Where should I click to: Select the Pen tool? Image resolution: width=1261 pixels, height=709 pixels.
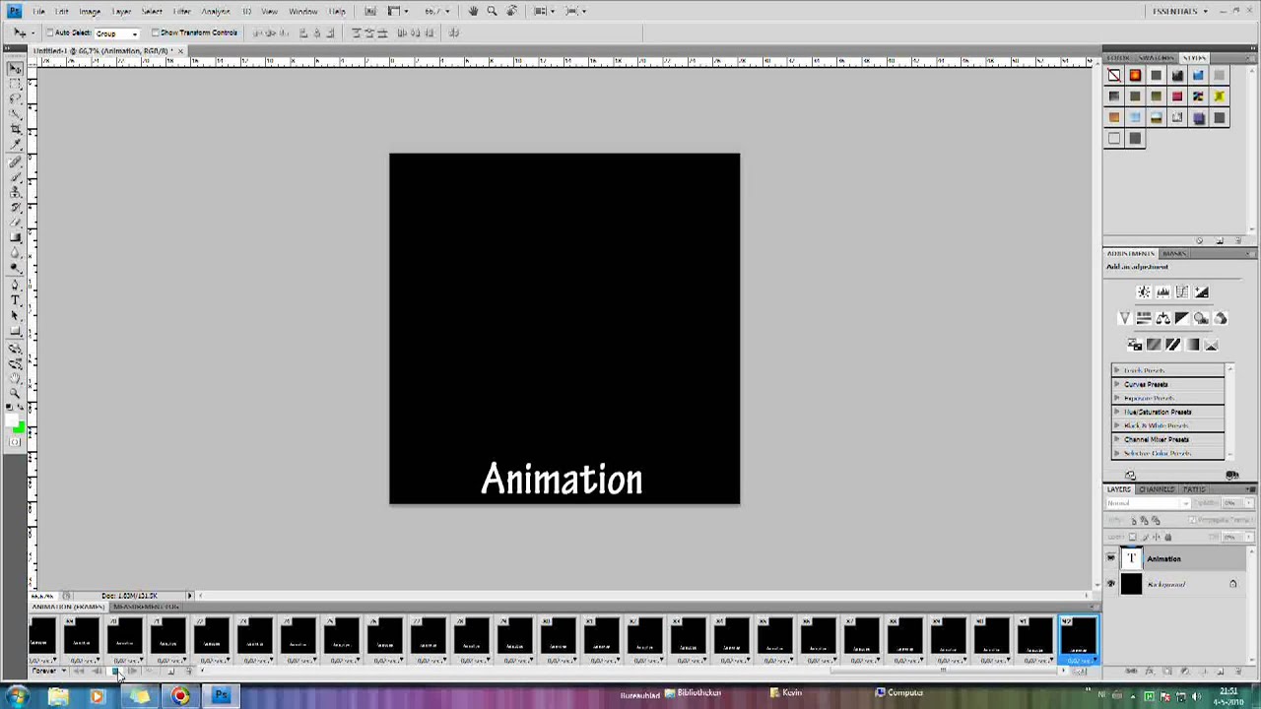pos(17,284)
